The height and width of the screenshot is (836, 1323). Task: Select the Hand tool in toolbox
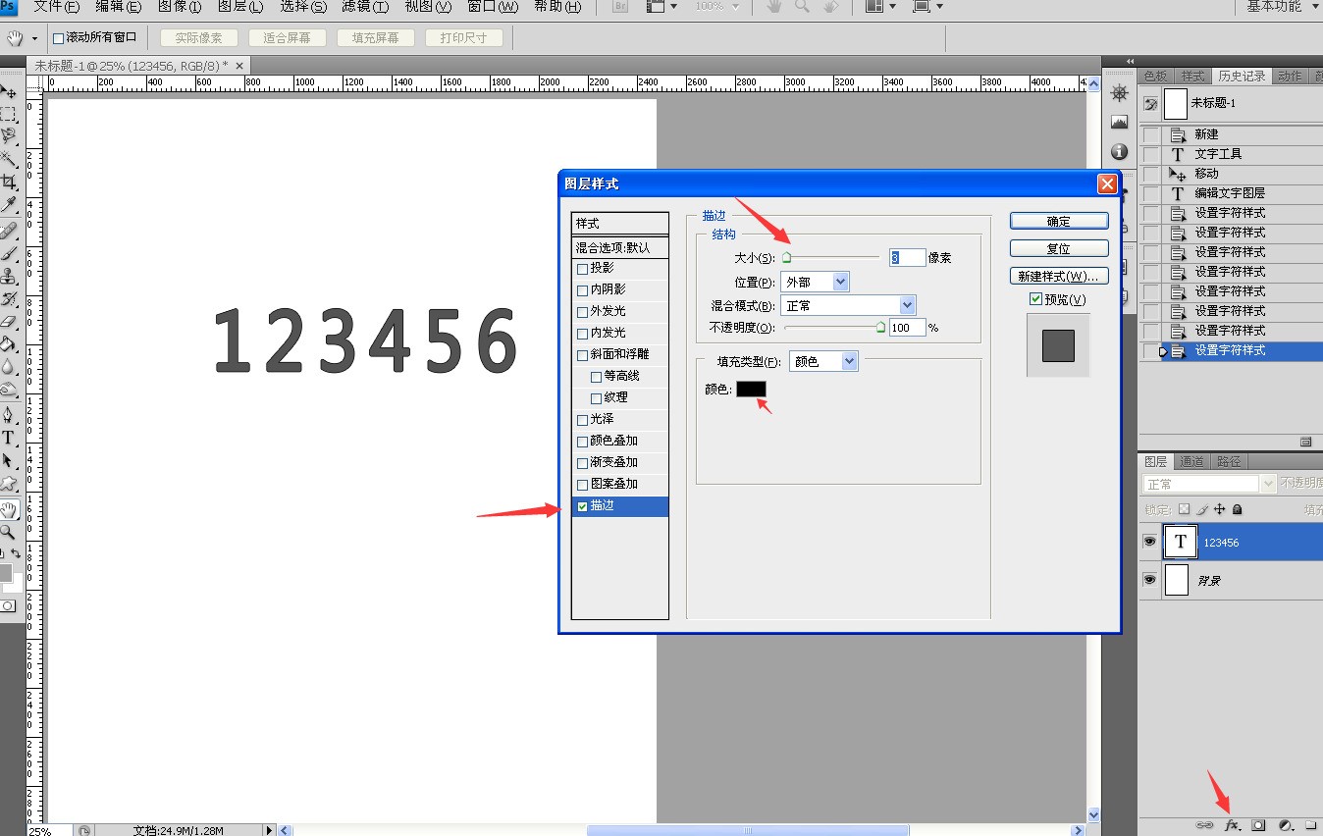click(8, 509)
